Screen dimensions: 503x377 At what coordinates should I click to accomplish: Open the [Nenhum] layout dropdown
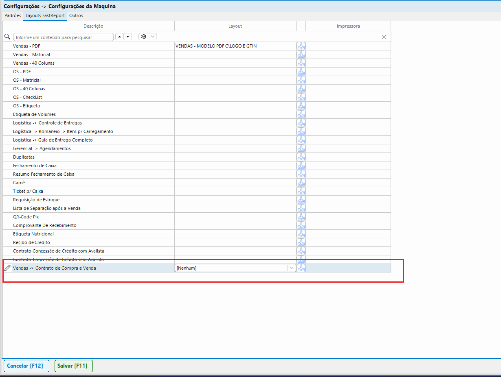[292, 268]
